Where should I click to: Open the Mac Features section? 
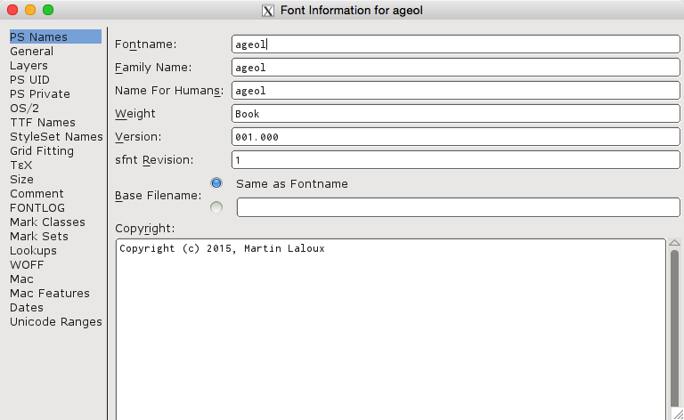click(x=49, y=294)
